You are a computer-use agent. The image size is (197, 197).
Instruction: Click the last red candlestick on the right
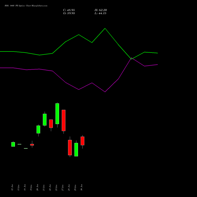[82, 141]
